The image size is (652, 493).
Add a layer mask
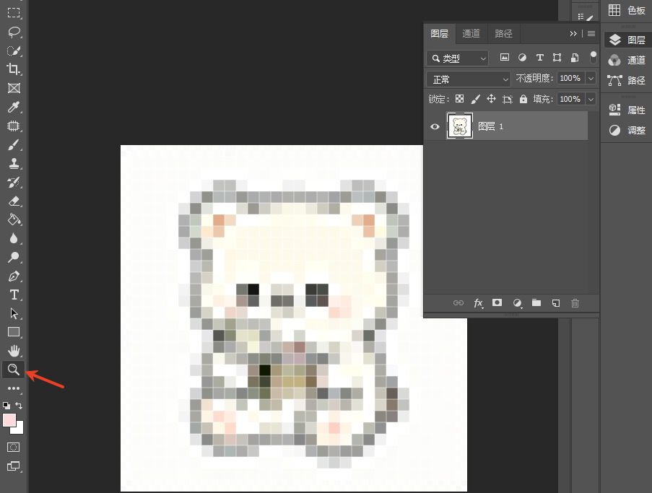point(497,302)
